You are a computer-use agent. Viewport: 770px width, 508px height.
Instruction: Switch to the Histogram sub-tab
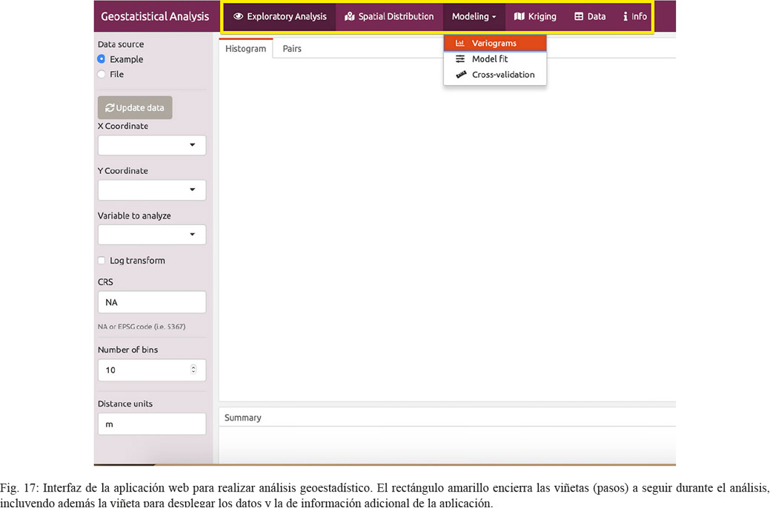pyautogui.click(x=245, y=49)
